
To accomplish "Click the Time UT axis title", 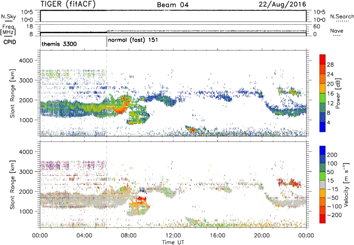I will tap(173, 242).
